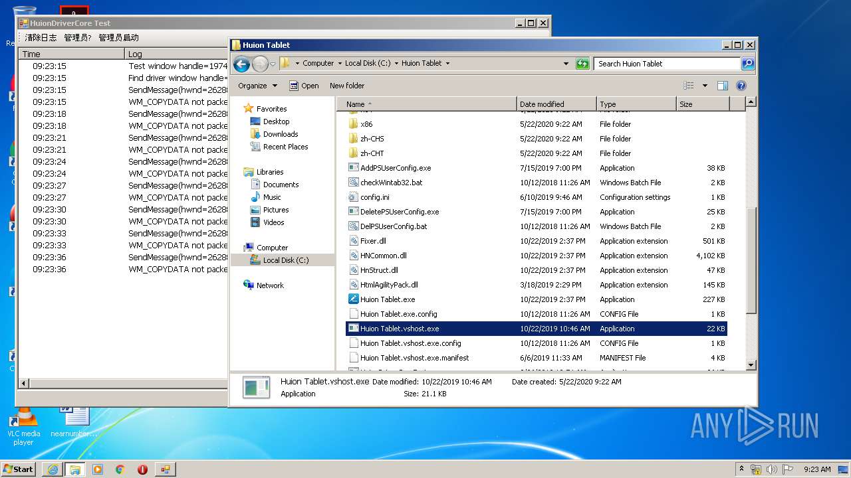Select checkWintab32.bat file

coord(391,183)
